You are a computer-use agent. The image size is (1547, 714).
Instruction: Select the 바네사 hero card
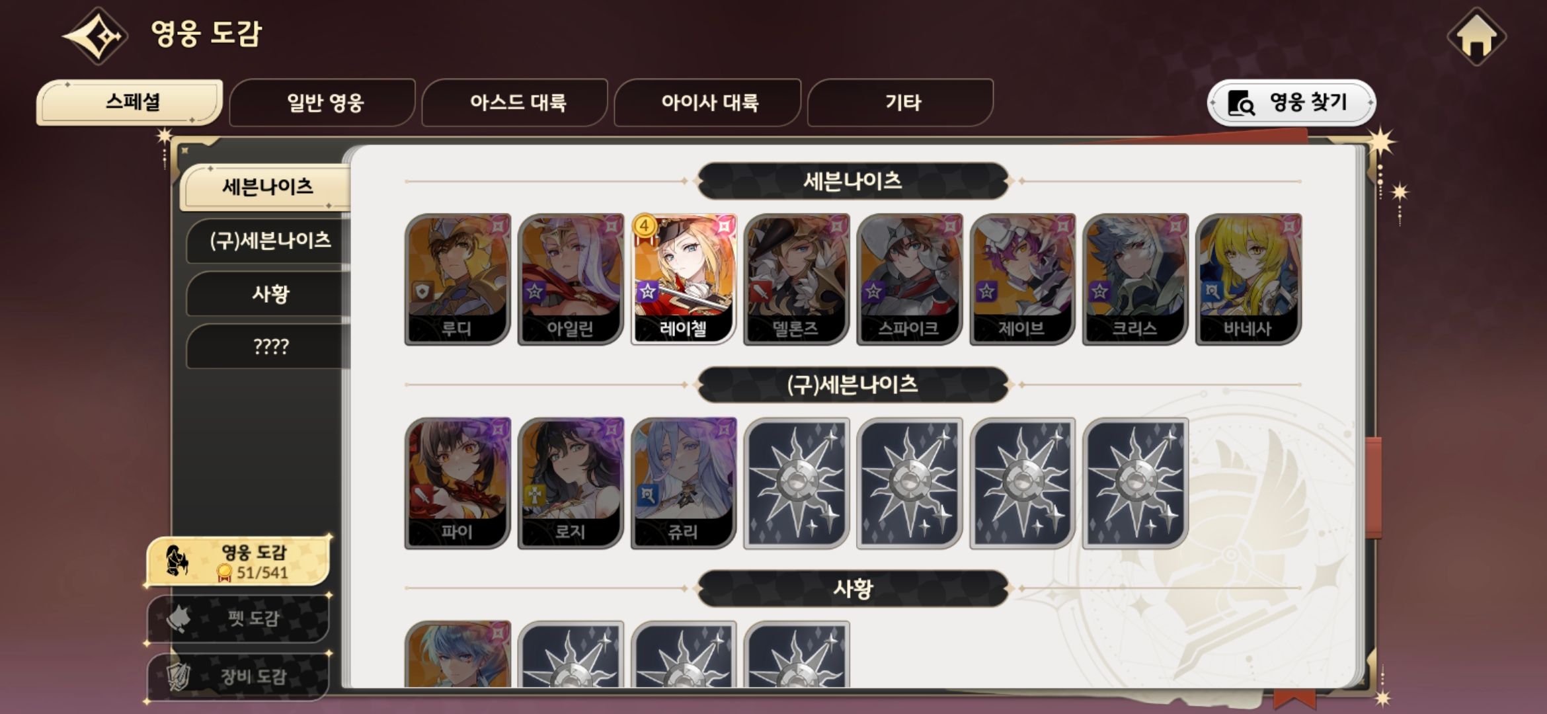(x=1249, y=278)
